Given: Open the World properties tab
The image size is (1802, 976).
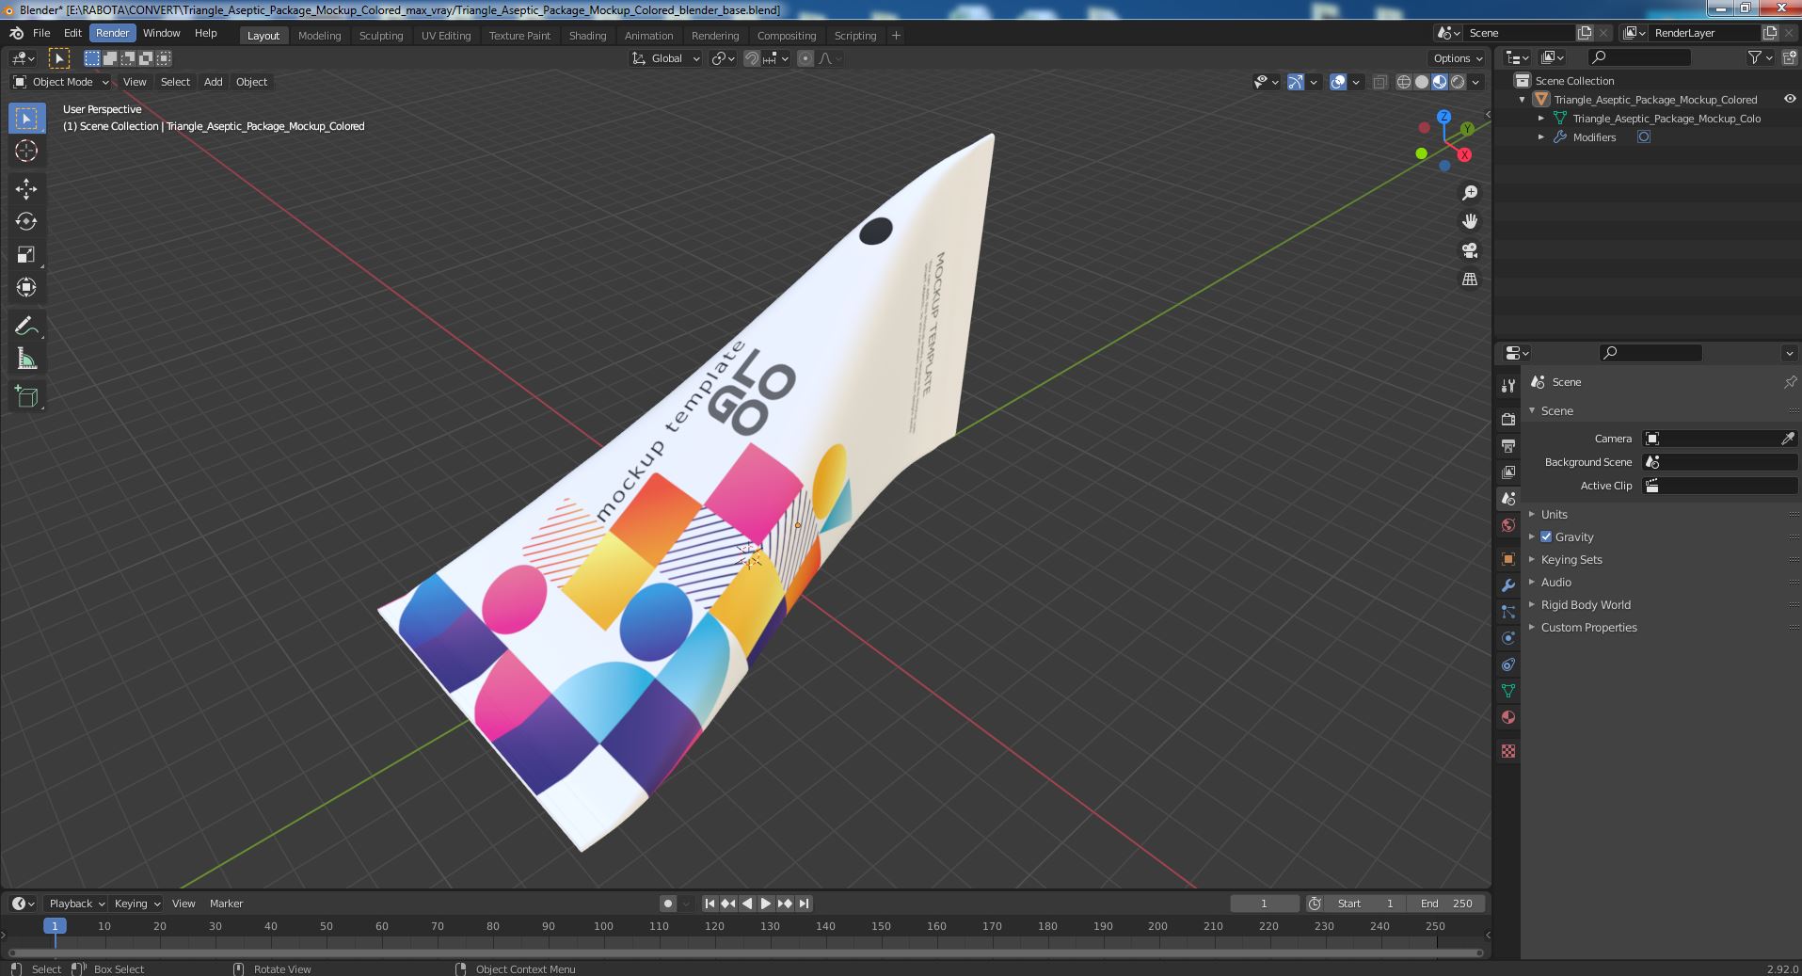Looking at the screenshot, I should (x=1508, y=525).
